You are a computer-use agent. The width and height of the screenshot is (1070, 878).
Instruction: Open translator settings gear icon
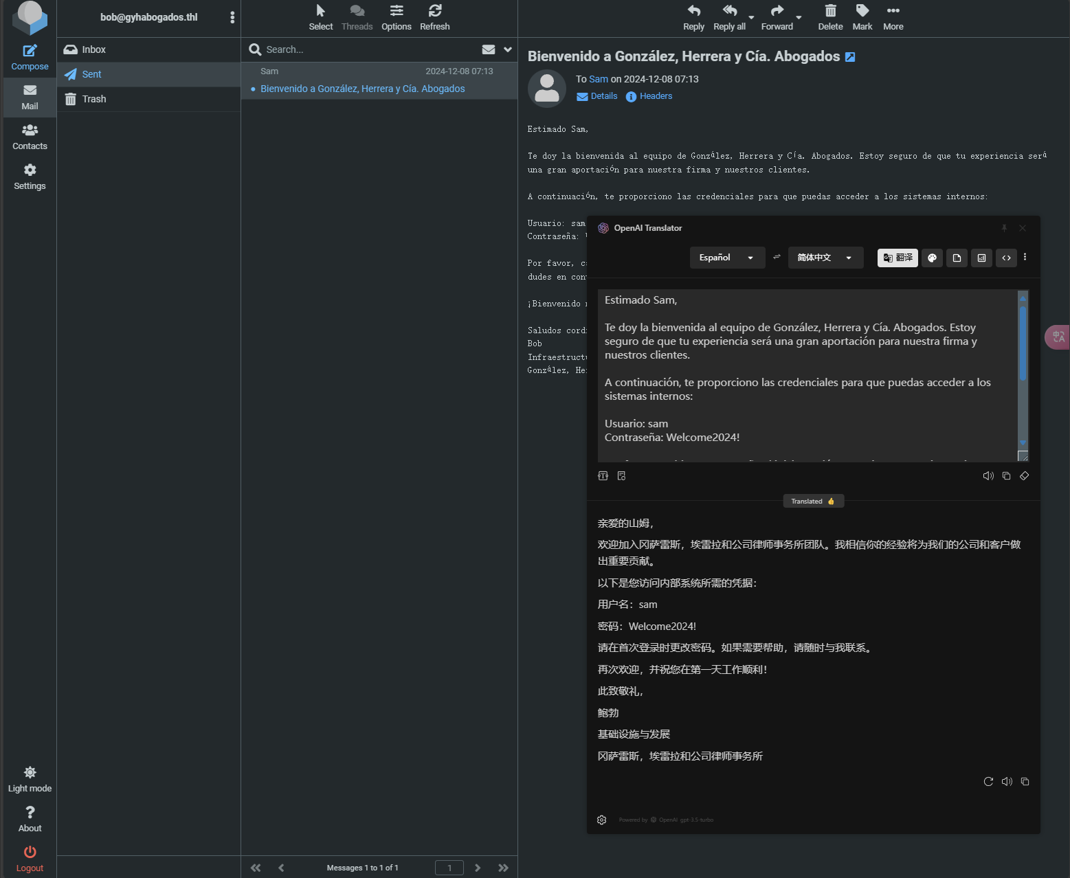[x=602, y=820]
